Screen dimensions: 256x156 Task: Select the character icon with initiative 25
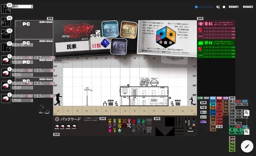6,21
